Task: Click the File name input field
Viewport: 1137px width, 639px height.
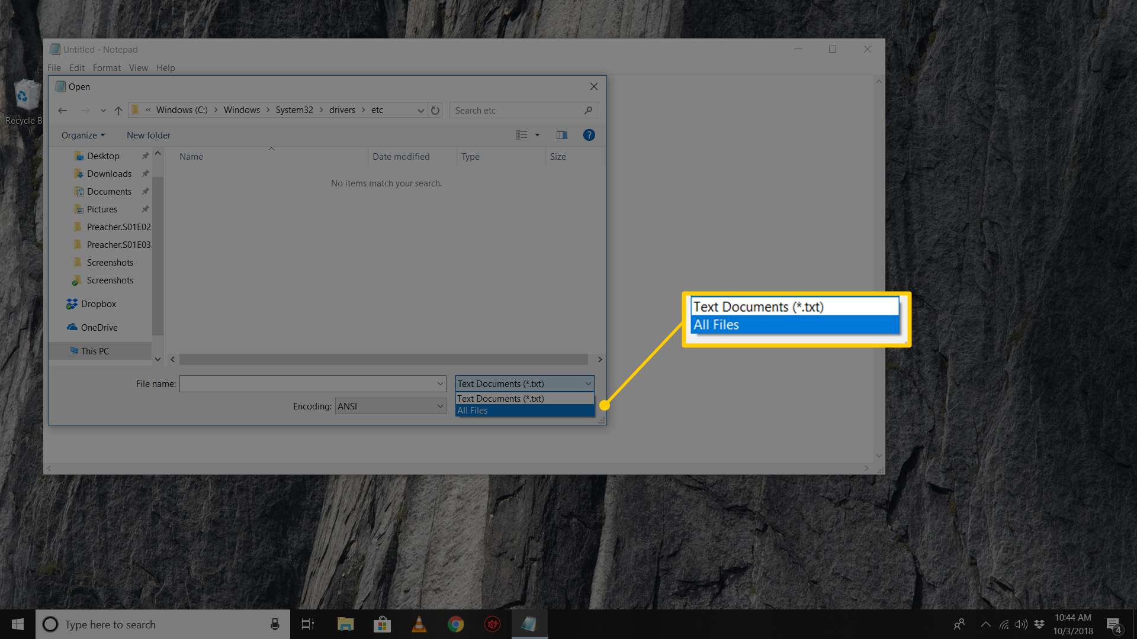Action: point(312,383)
